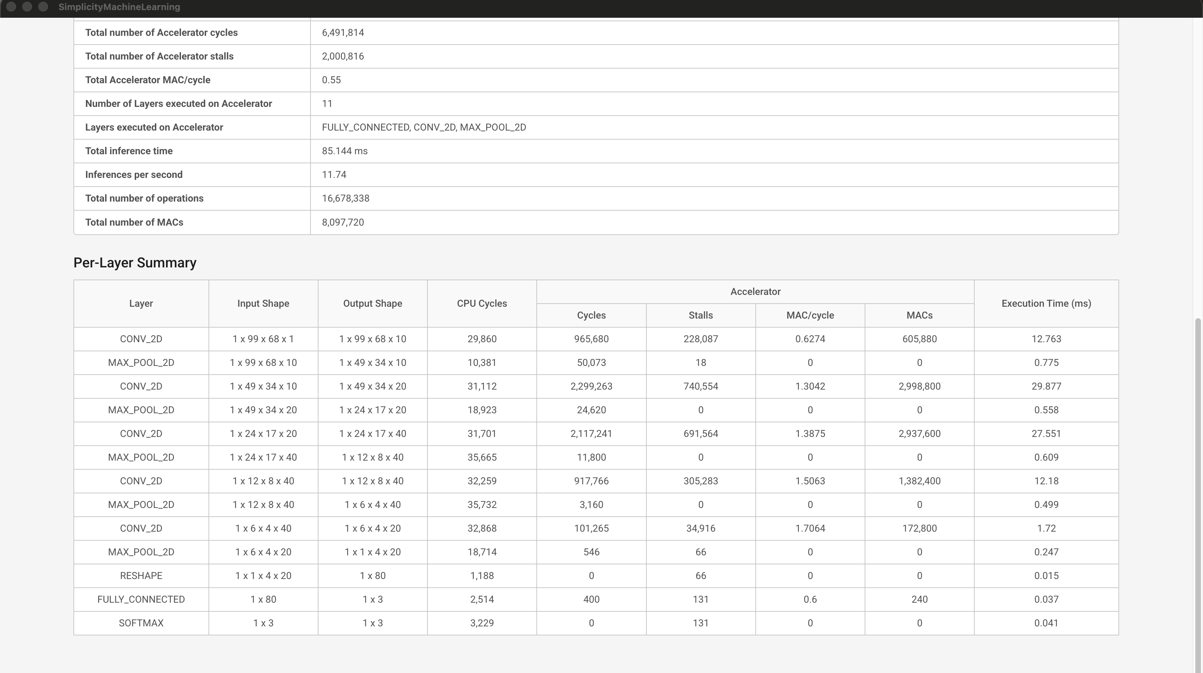The height and width of the screenshot is (673, 1203).
Task: Click the inferences value 11.74
Action: [334, 175]
